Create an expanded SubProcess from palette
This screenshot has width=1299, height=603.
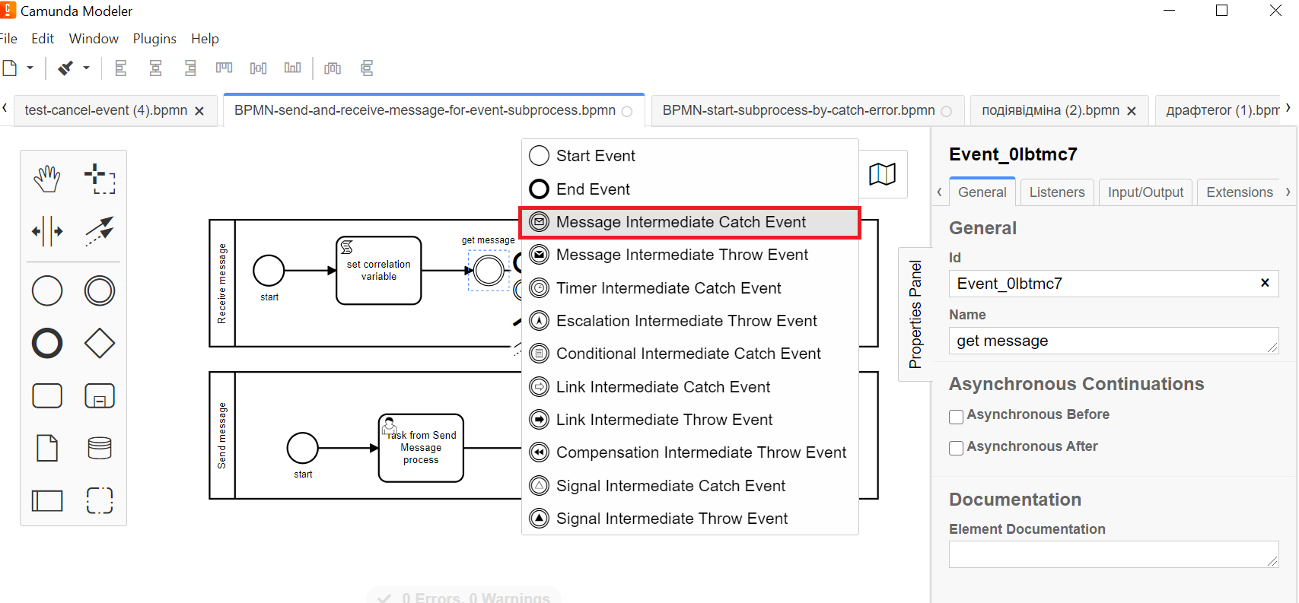pos(100,395)
